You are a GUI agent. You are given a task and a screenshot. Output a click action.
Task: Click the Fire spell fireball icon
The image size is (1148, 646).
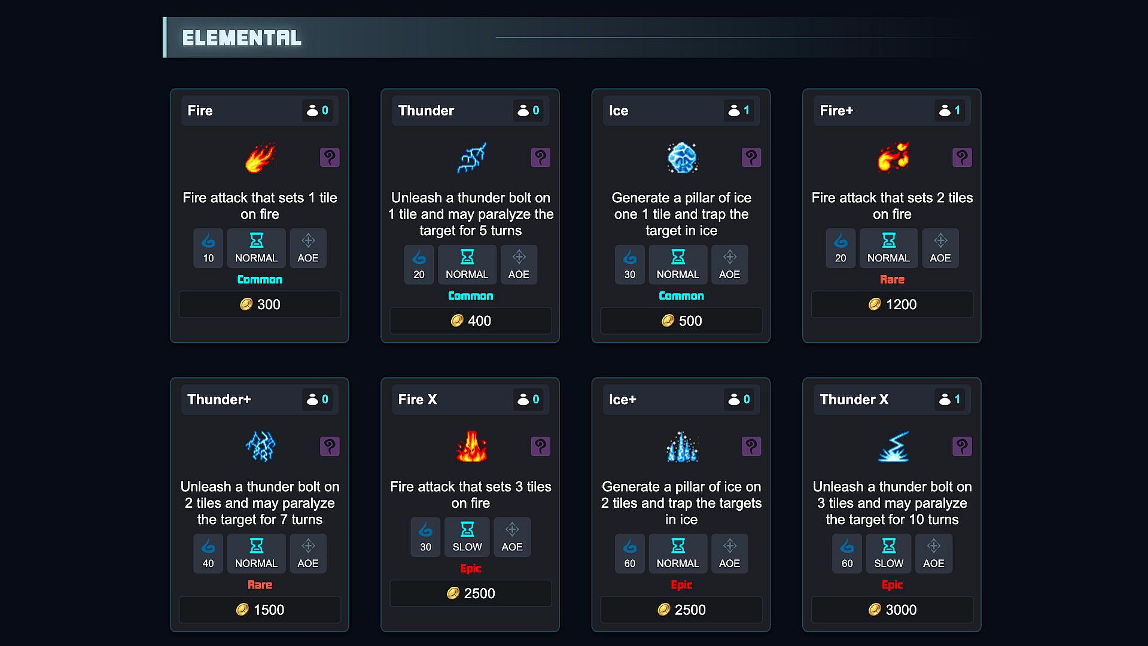(260, 158)
